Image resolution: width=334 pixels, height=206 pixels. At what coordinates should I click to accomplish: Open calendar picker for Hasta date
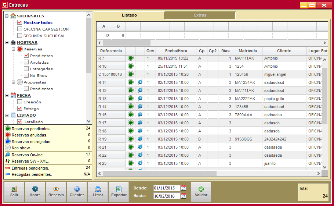[x=184, y=196]
